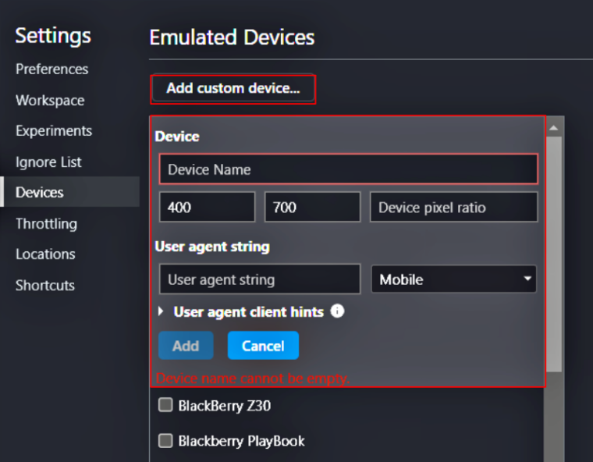
Task: Click the info icon beside client hints
Action: [x=337, y=311]
